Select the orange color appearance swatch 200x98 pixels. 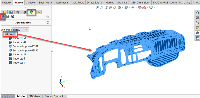(6, 34)
